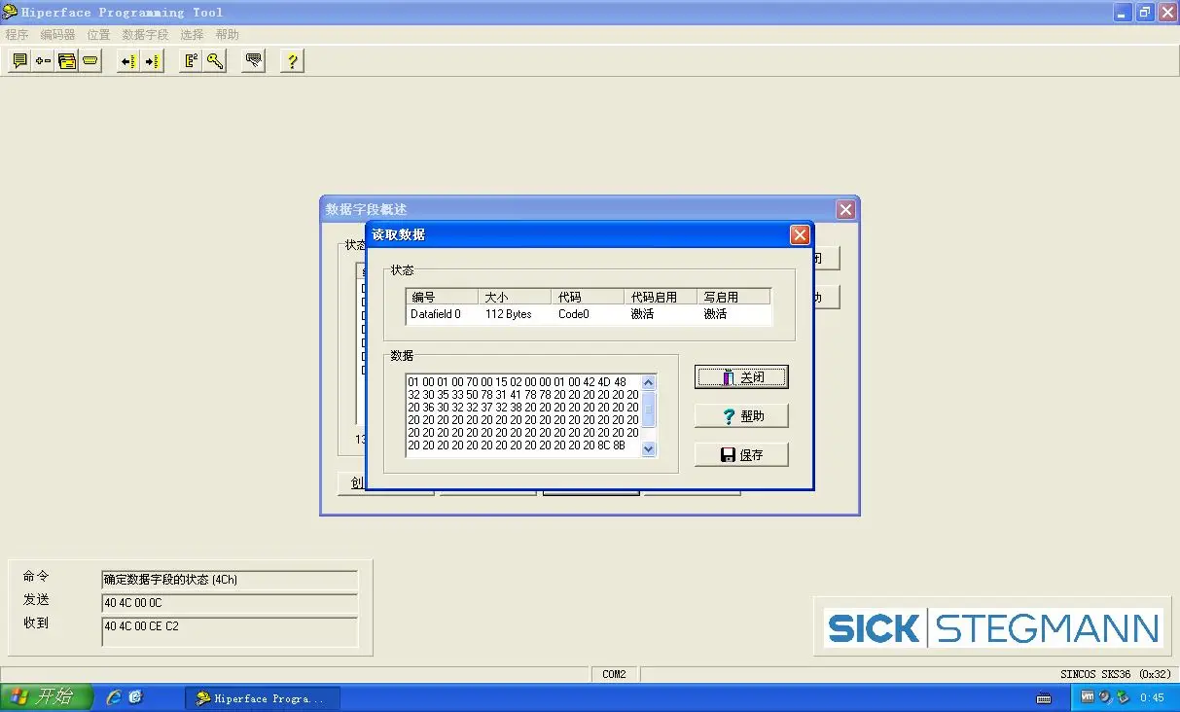
Task: Open help with the question mark toolbar icon
Action: click(x=292, y=60)
